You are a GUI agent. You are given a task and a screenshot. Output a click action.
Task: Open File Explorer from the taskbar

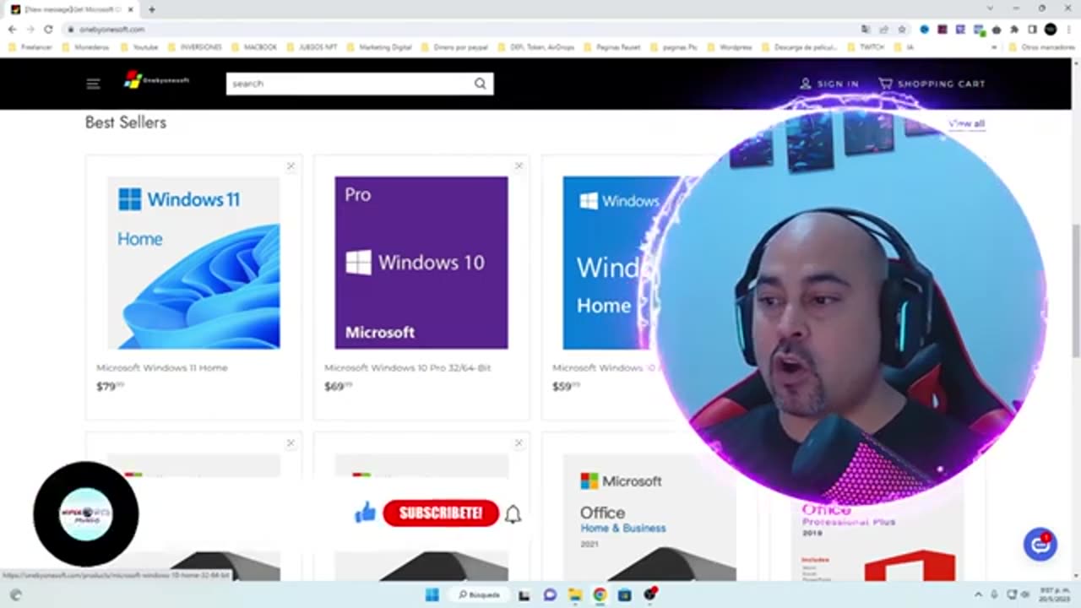pos(574,594)
